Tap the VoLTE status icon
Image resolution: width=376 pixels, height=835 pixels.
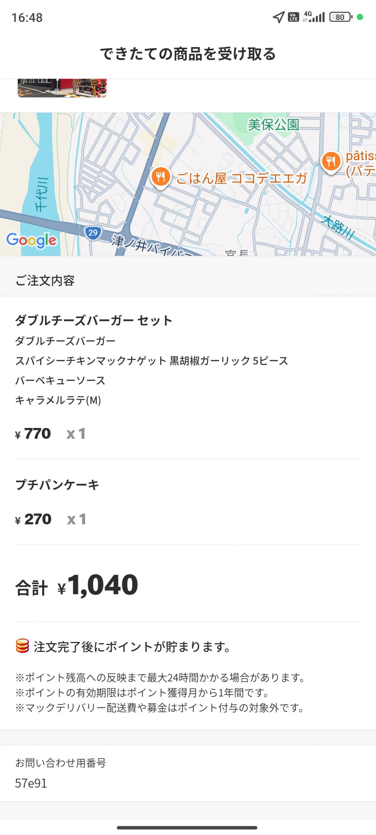(x=293, y=17)
